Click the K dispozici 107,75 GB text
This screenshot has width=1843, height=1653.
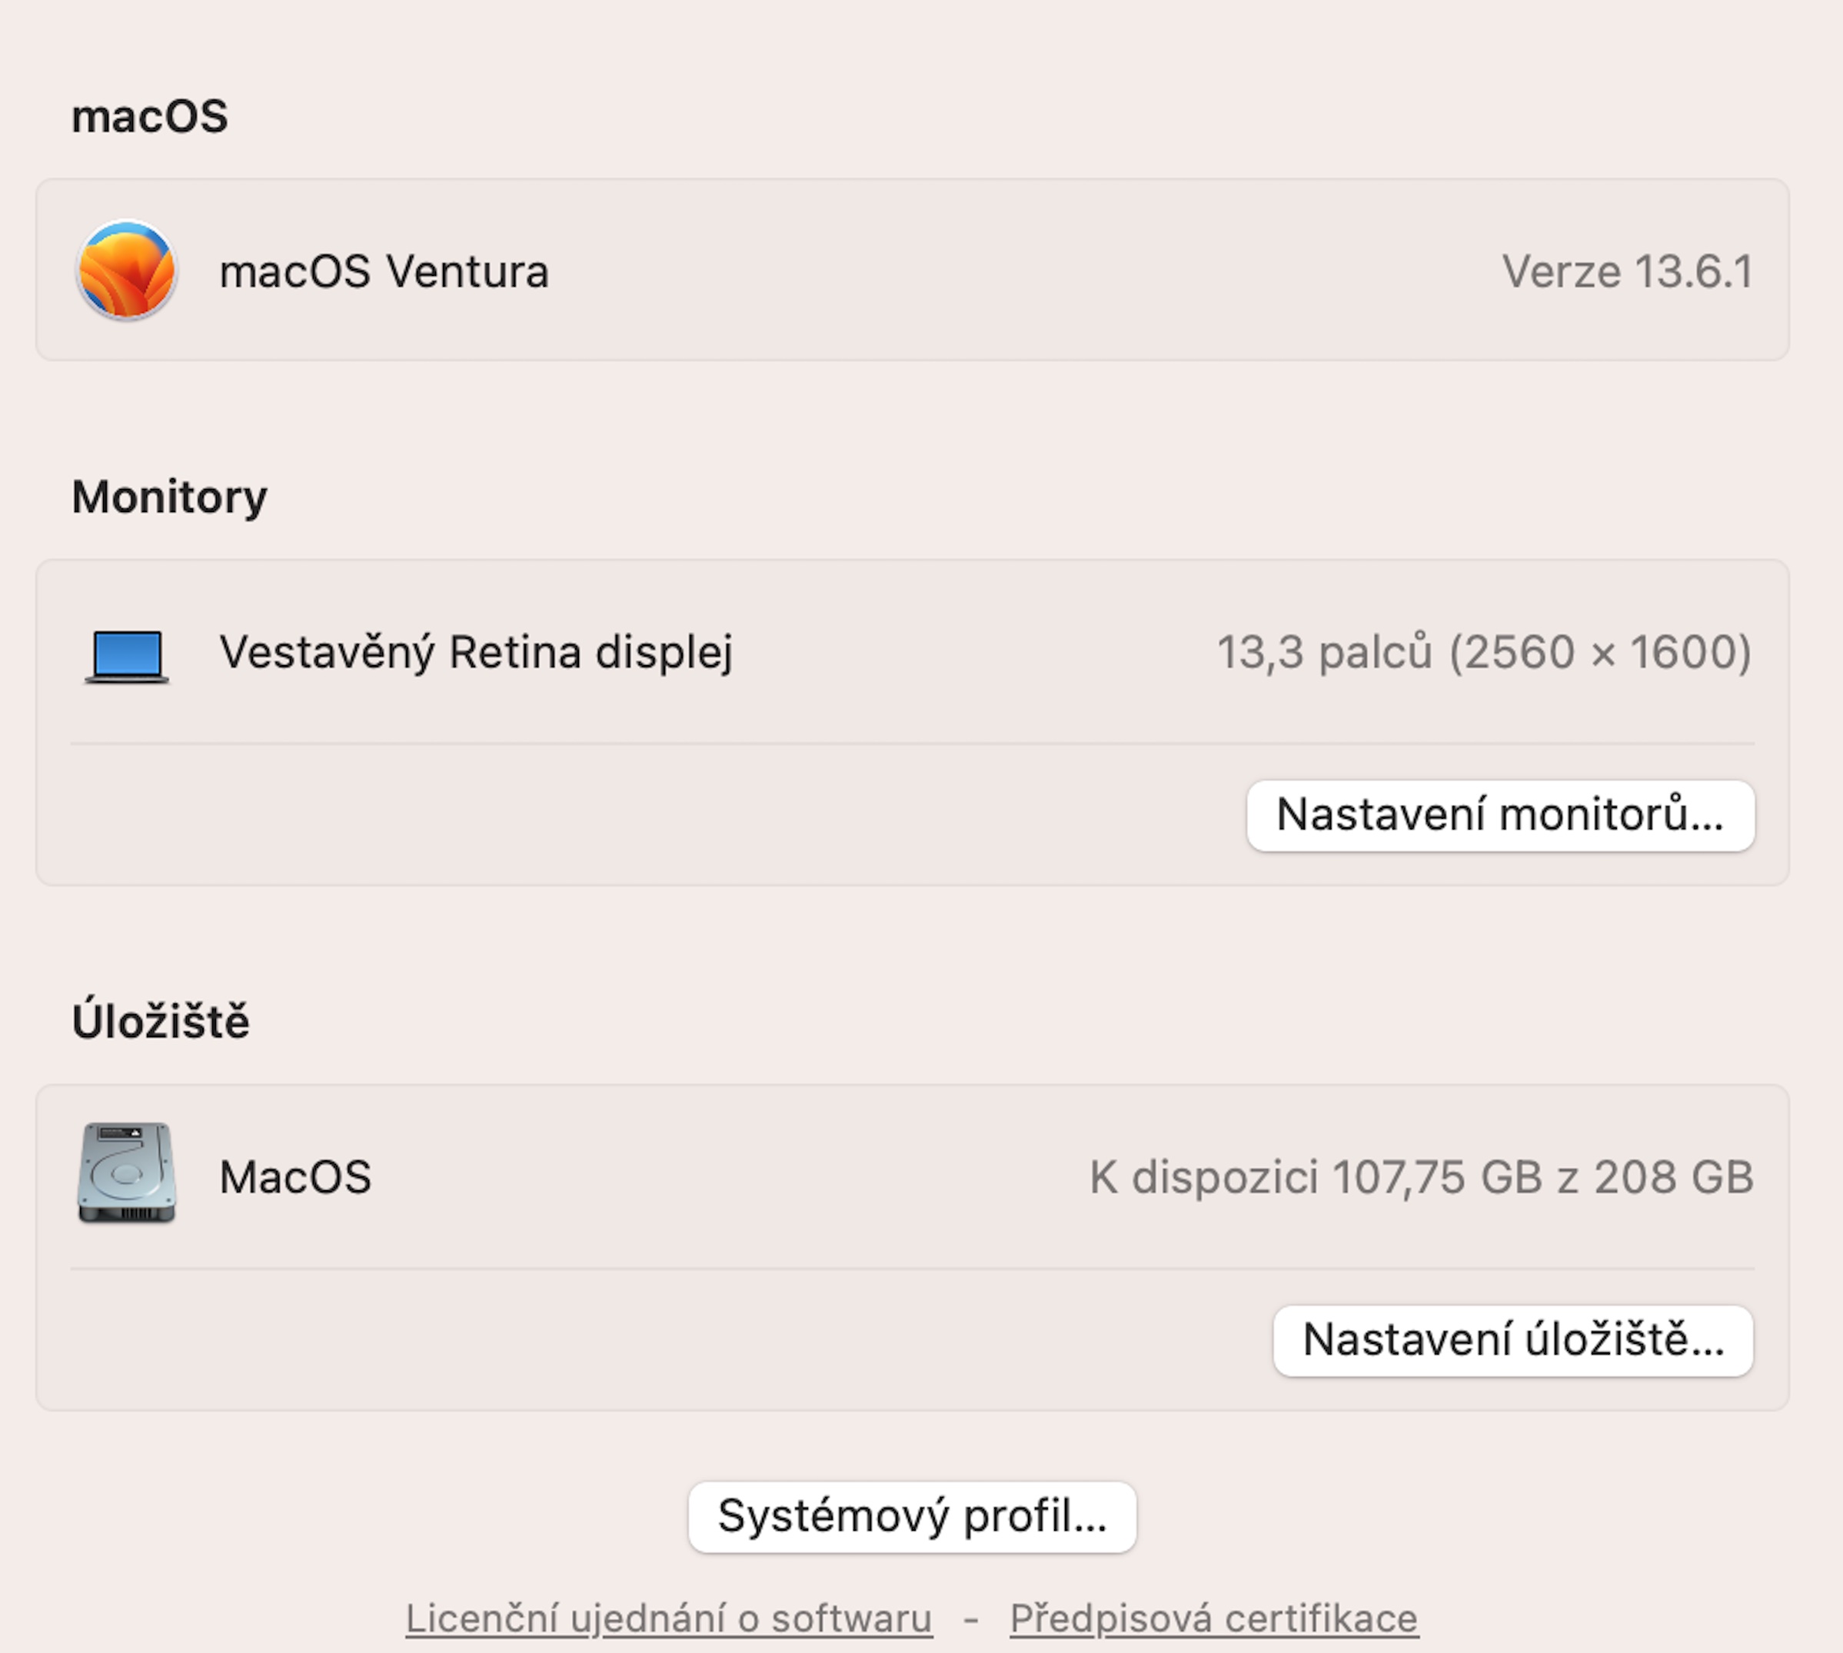click(1422, 1177)
